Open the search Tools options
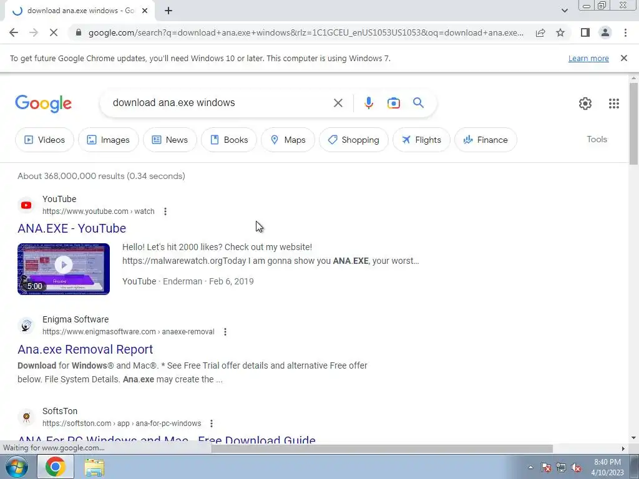This screenshot has height=479, width=639. point(597,139)
